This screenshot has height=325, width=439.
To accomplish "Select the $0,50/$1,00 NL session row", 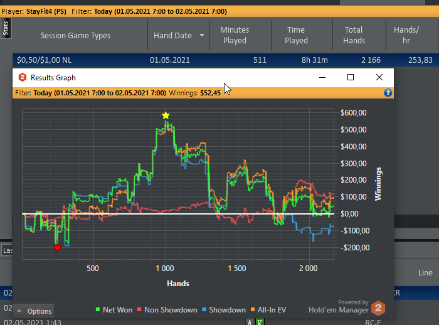I will point(226,60).
